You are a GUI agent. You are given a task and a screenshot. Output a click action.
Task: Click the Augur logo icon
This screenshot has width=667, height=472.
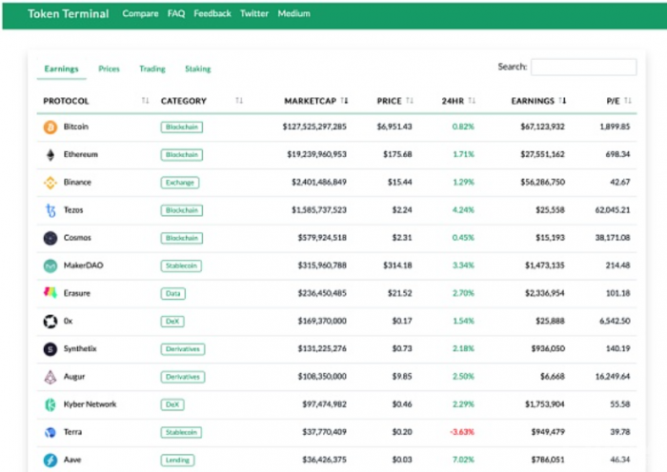51,377
